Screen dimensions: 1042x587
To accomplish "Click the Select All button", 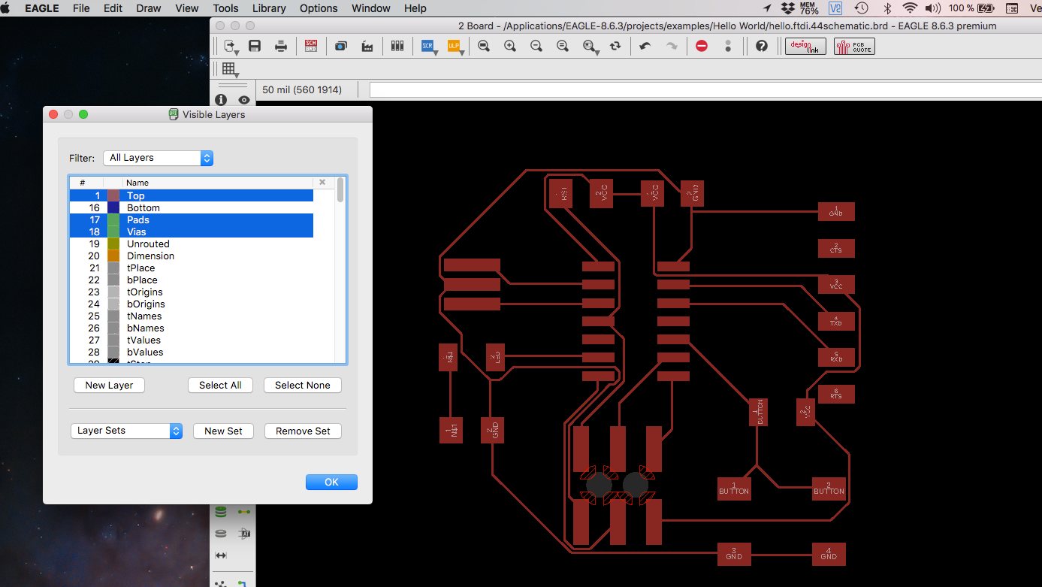I will point(220,385).
